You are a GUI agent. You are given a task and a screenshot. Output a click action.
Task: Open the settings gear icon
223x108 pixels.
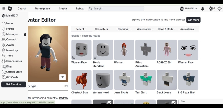tap(219, 9)
